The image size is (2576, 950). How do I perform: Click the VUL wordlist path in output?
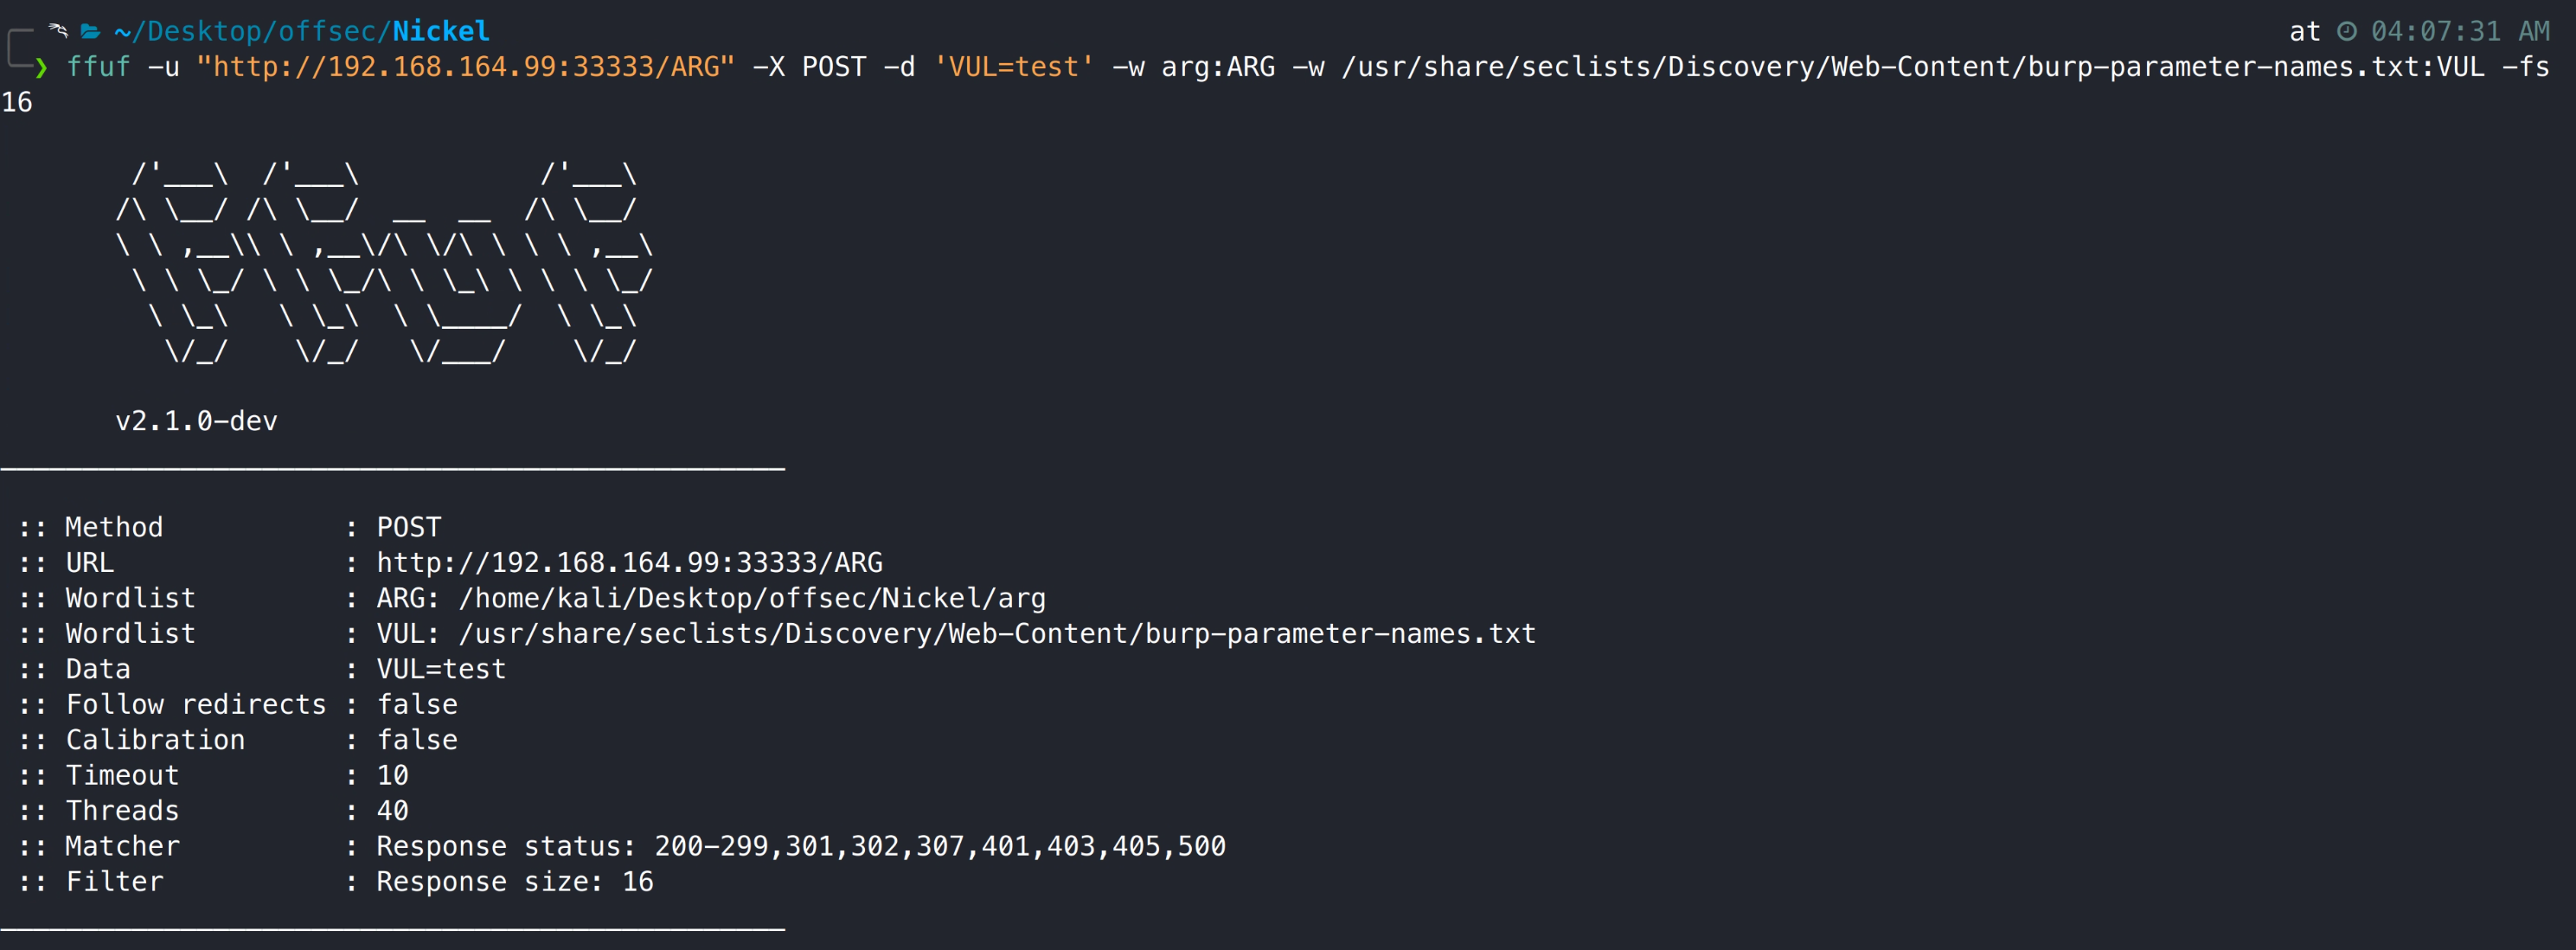(996, 634)
